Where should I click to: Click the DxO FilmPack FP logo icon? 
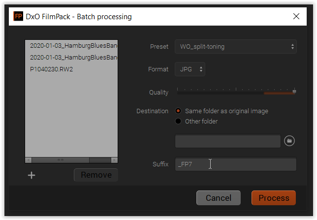(18, 16)
